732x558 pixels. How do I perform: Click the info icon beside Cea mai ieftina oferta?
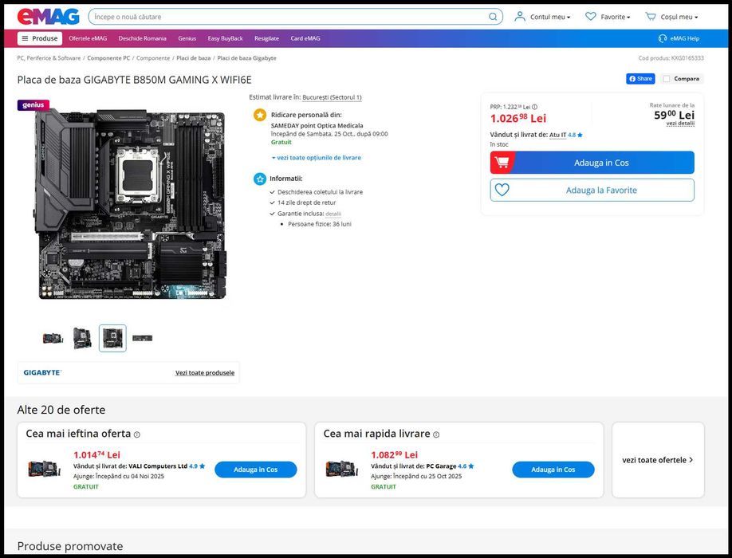point(137,434)
